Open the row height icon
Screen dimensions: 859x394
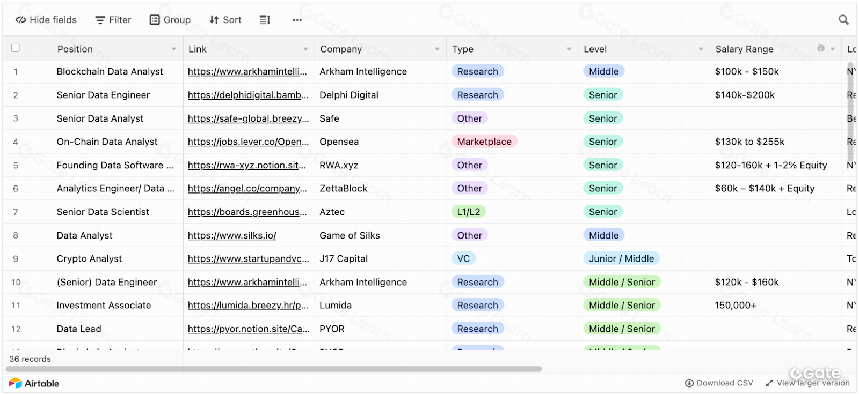[265, 20]
